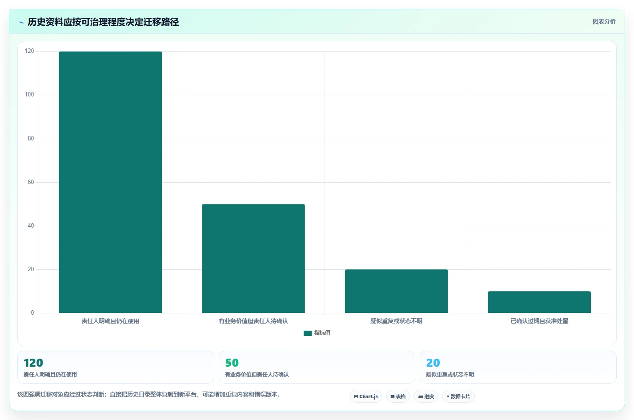Select the 进度 tag chip

pos(426,396)
